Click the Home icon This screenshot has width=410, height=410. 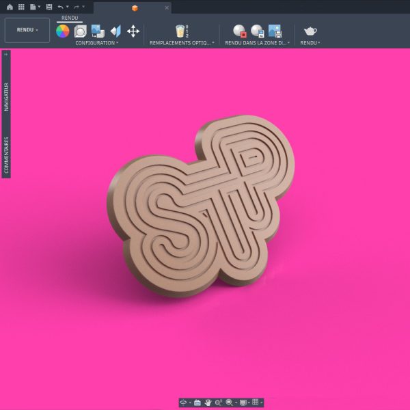[10, 7]
